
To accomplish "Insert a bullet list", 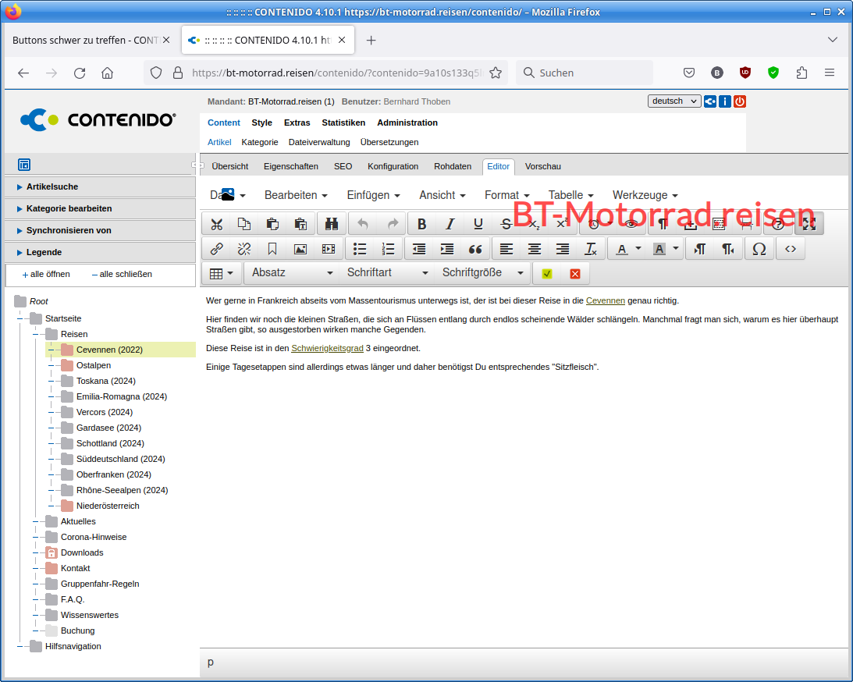I will click(360, 249).
